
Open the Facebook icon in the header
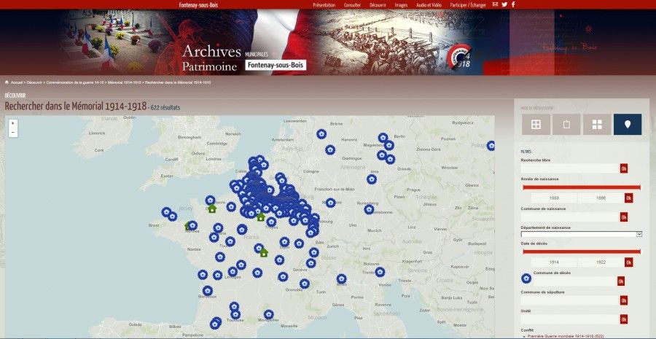[512, 4]
